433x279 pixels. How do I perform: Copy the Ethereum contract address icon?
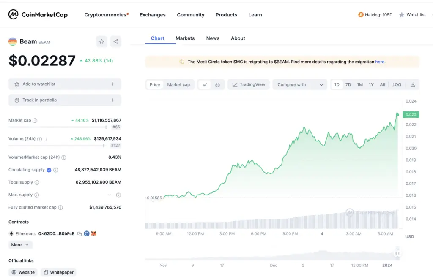(x=79, y=233)
